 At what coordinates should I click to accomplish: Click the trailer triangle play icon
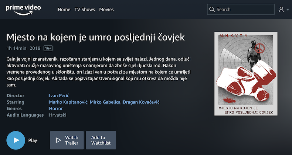[58, 140]
